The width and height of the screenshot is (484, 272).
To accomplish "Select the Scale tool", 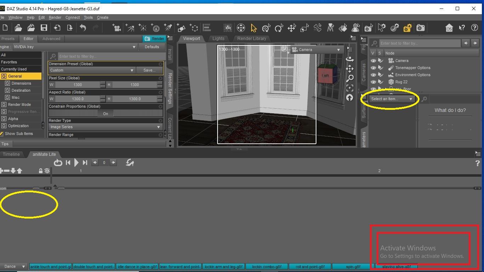I will pyautogui.click(x=304, y=28).
